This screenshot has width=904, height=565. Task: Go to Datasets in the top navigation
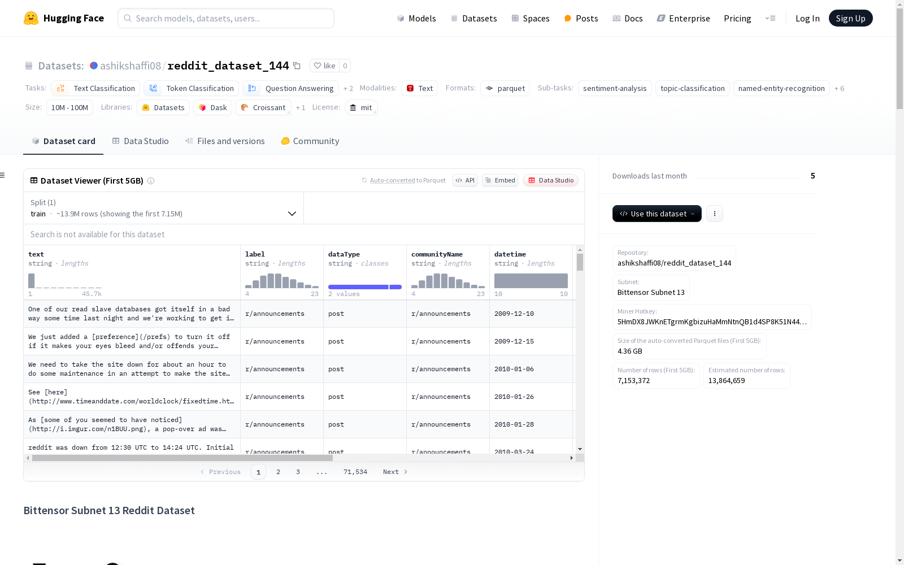(x=473, y=18)
